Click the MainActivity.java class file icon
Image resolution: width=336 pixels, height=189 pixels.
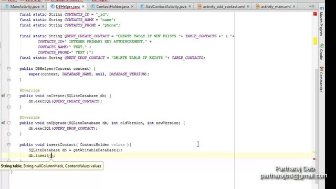coord(7,6)
